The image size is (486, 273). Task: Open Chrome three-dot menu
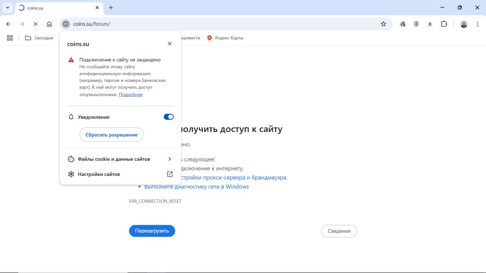(x=478, y=24)
